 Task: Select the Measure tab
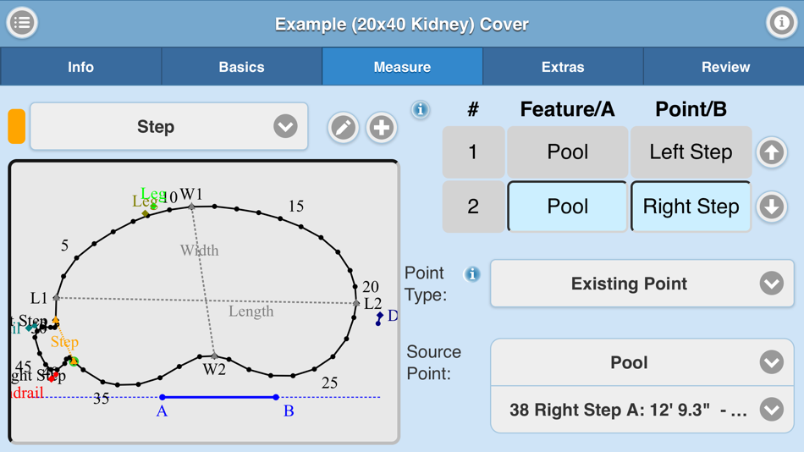[x=402, y=67]
